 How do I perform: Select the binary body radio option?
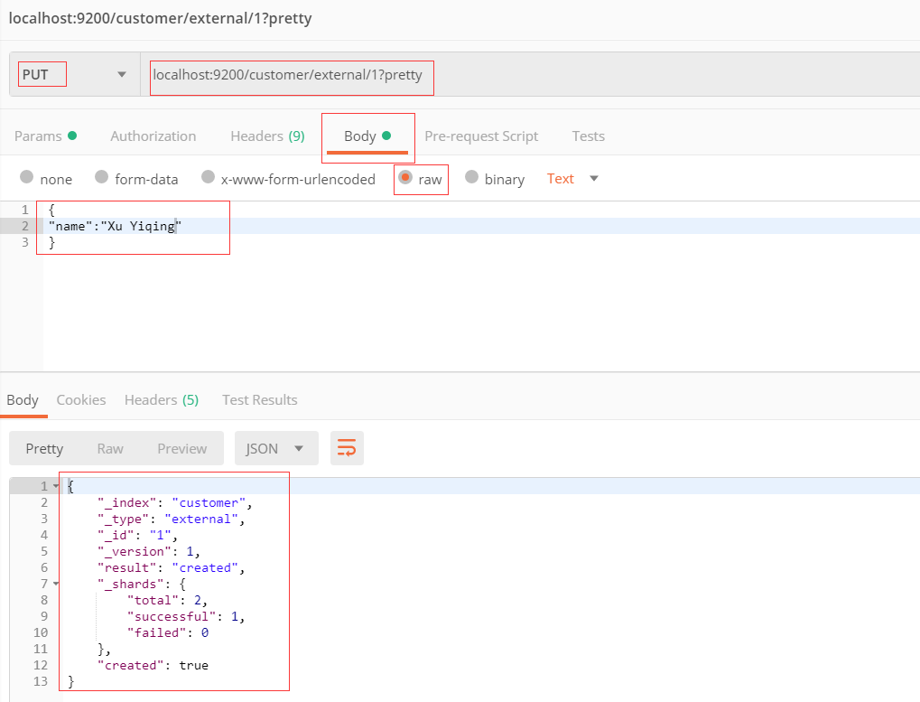pos(471,177)
